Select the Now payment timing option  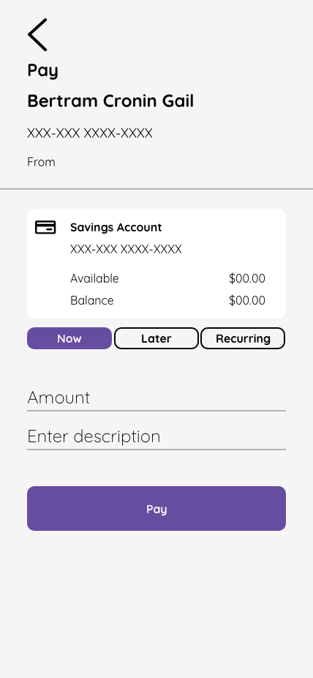pos(69,338)
